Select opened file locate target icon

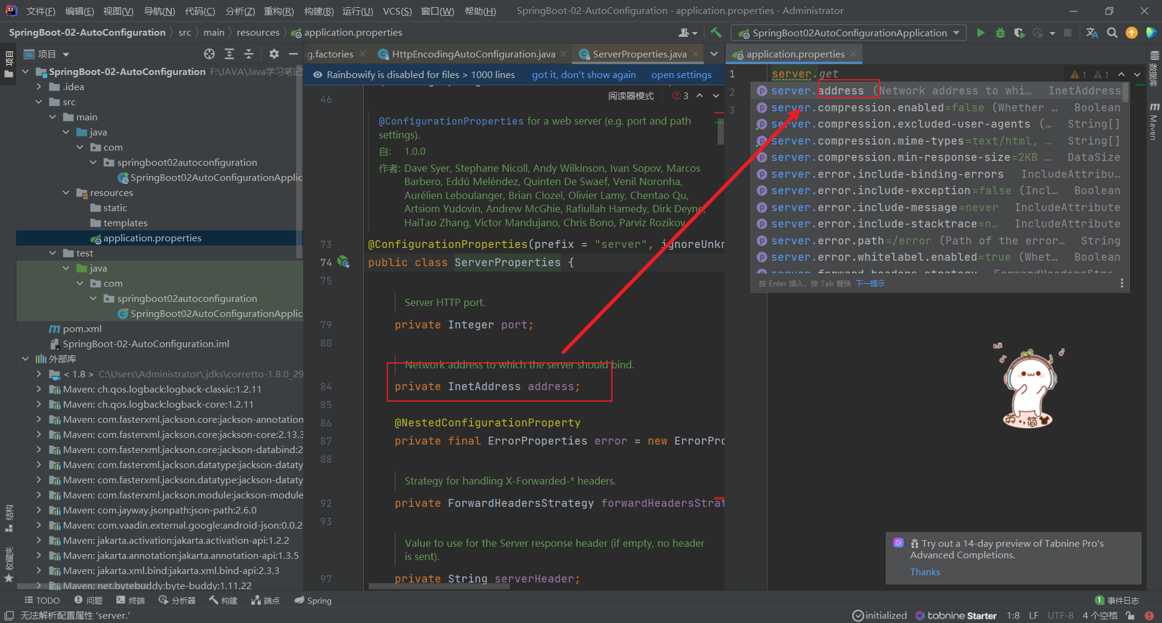[209, 54]
